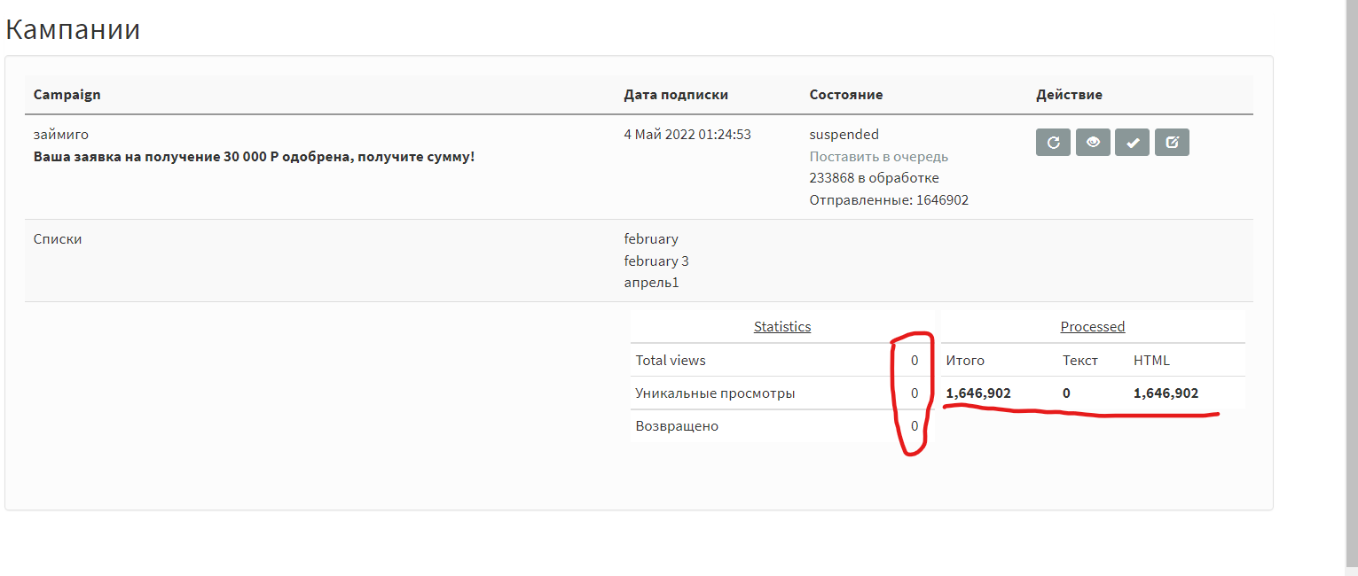
Task: Click the "Действие" column header
Action: (1069, 95)
